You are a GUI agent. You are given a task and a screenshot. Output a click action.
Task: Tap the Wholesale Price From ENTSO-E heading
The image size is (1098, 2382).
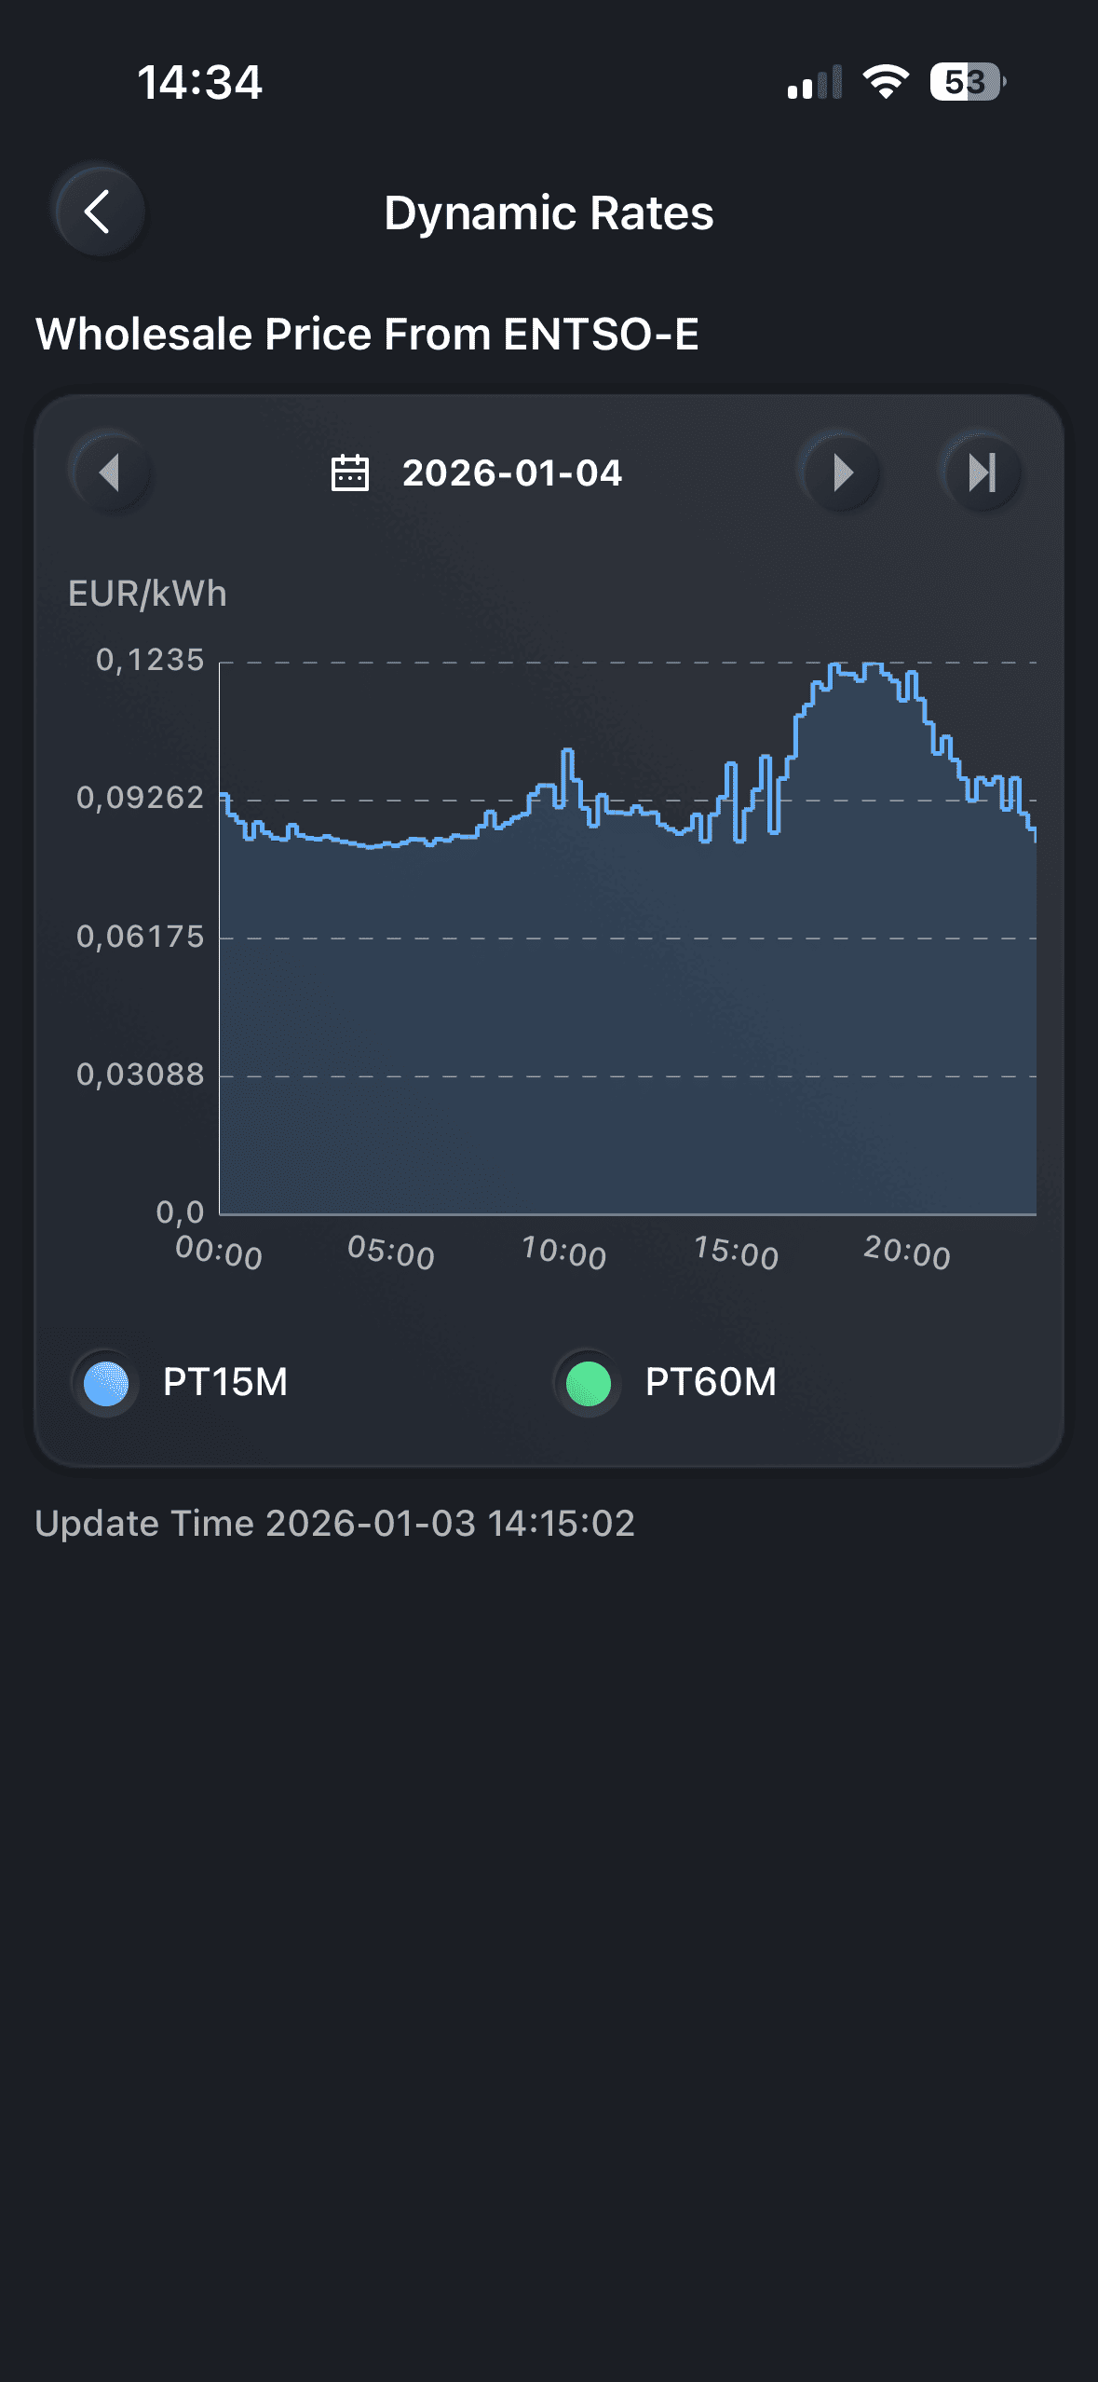(367, 334)
